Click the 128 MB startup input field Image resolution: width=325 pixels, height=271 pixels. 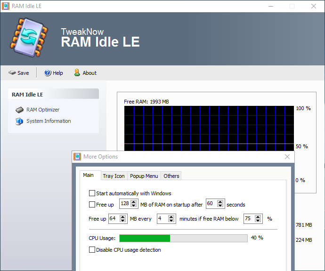(x=125, y=204)
